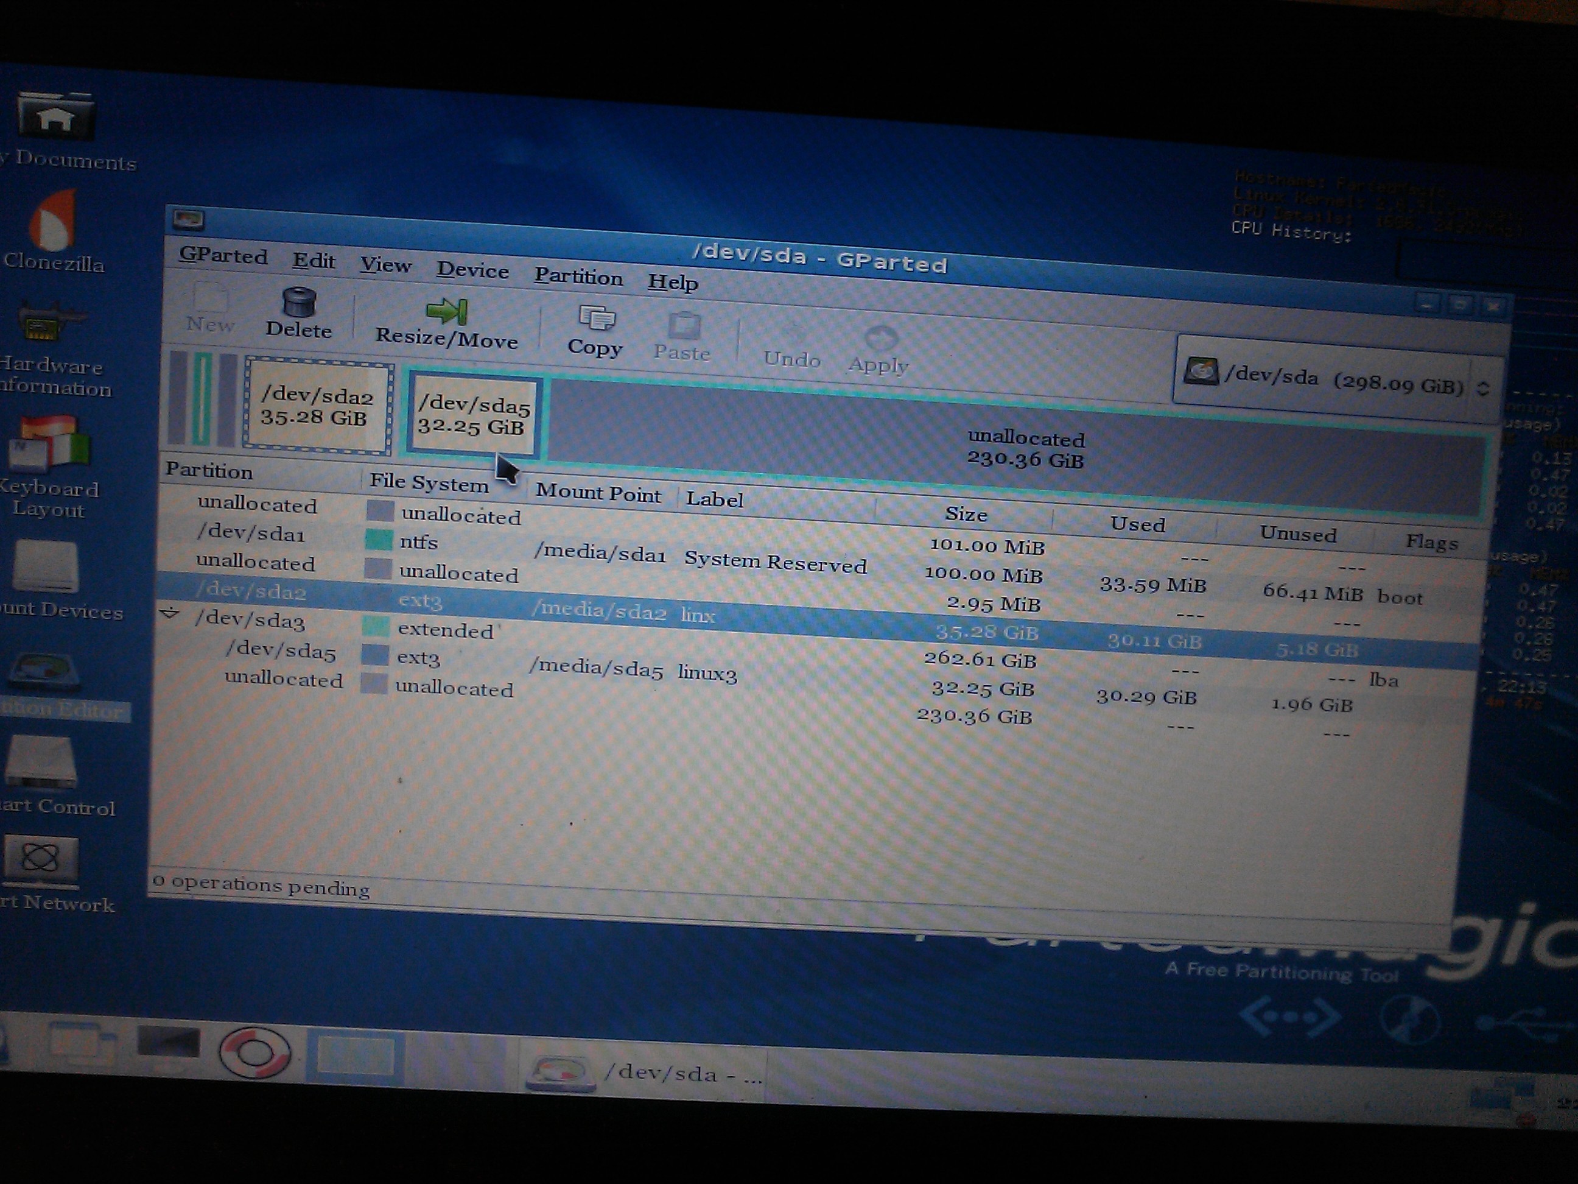Image resolution: width=1578 pixels, height=1184 pixels.
Task: Click the Size column header
Action: (x=965, y=514)
